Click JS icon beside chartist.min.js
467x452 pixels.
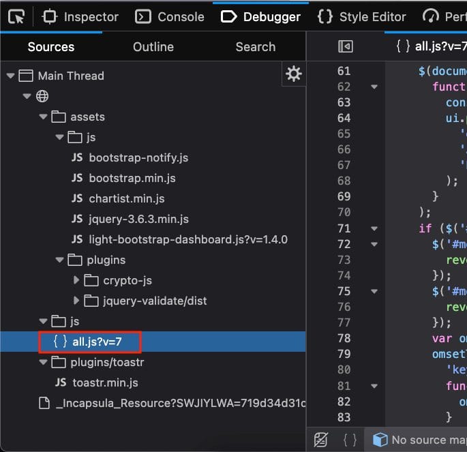77,198
